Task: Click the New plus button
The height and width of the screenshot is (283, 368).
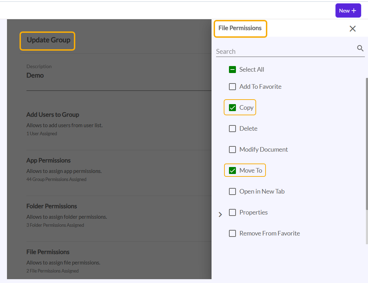Action: [348, 10]
